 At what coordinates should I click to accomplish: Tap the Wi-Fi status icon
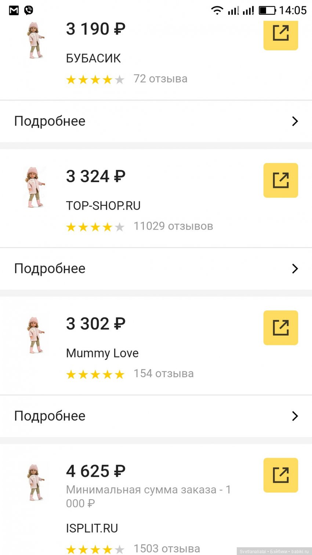click(217, 10)
